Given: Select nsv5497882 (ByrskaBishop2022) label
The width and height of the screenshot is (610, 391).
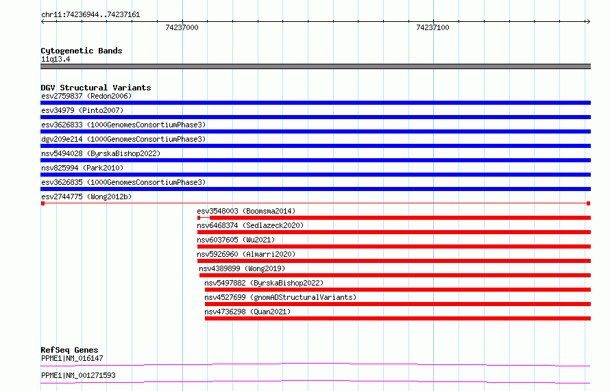Looking at the screenshot, I should pos(264,283).
